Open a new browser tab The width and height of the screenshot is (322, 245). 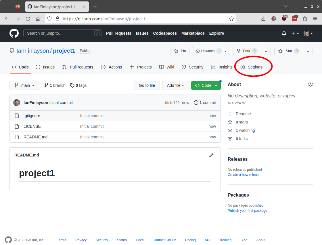[95, 7]
